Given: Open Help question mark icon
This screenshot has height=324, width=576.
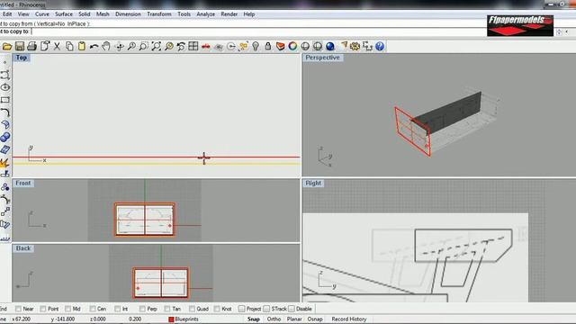Looking at the screenshot, I should [380, 46].
